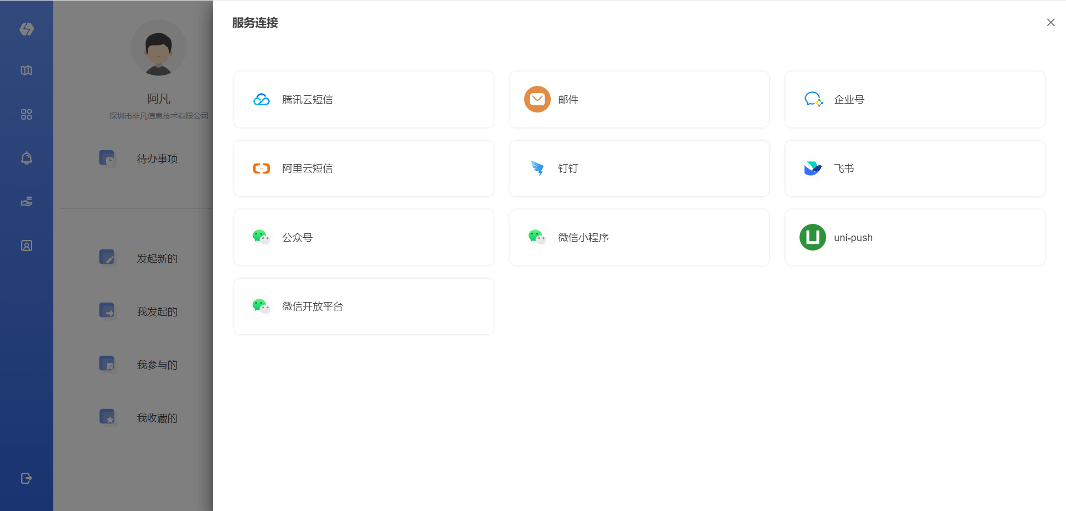1066x511 pixels.
Task: Select the 腾讯云短信 service card
Action: (x=364, y=100)
